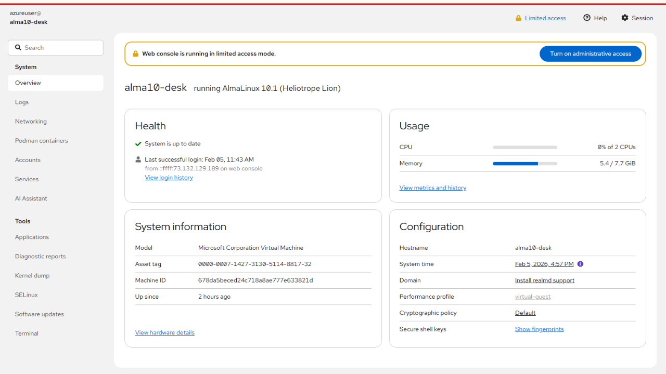Viewport: 666px width, 374px height.
Task: Click the virtual-guest performance profile link
Action: 533,297
